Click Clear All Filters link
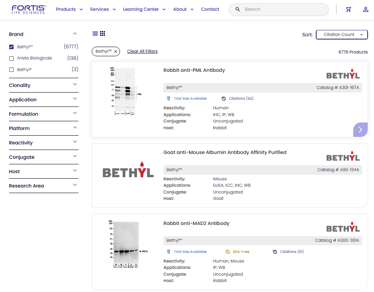The width and height of the screenshot is (374, 292). pos(142,51)
